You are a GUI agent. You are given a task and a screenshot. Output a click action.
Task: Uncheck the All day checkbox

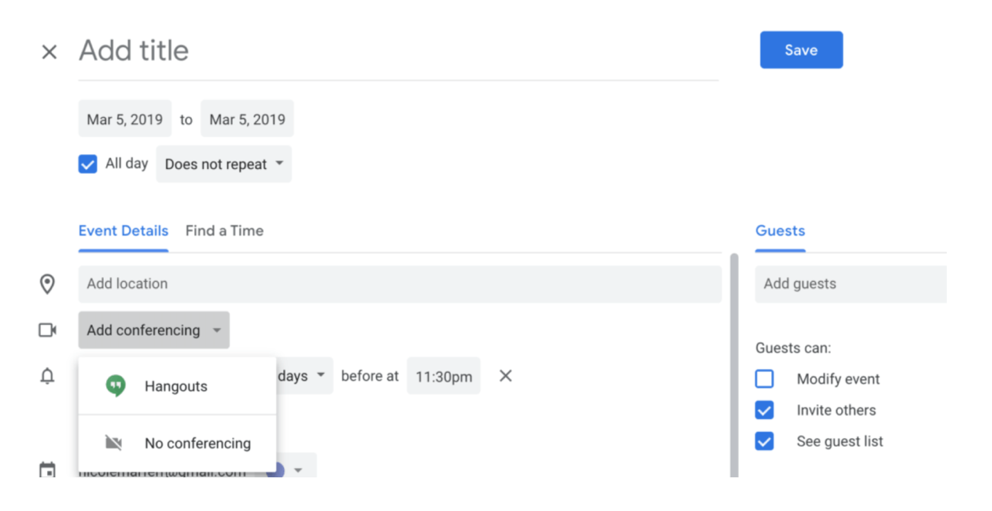pos(88,164)
